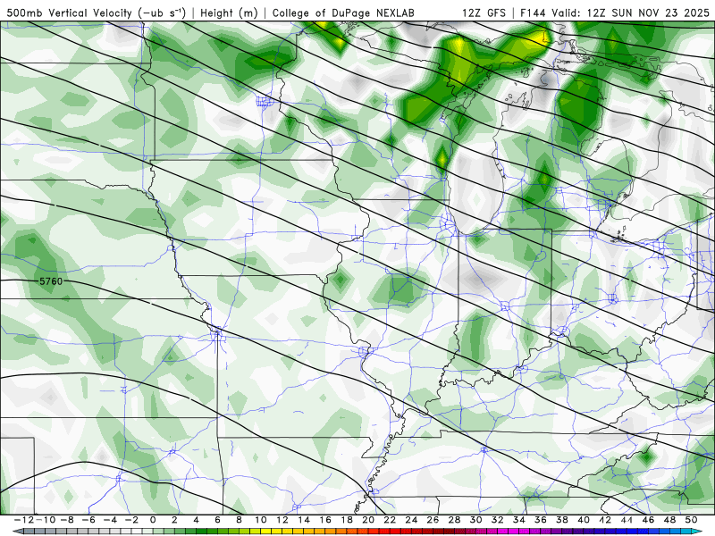Click the 10 value on color scale

(x=260, y=520)
